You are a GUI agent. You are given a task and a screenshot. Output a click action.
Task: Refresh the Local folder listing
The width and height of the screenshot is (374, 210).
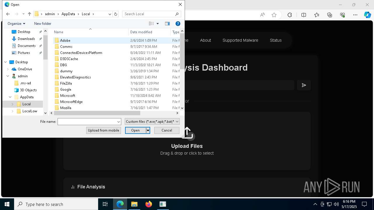click(116, 14)
